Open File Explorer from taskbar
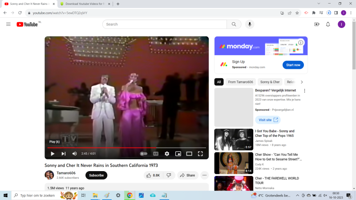 click(x=95, y=195)
